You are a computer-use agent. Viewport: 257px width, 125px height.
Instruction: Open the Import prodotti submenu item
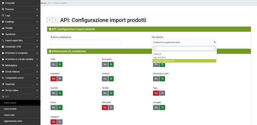tap(20, 103)
